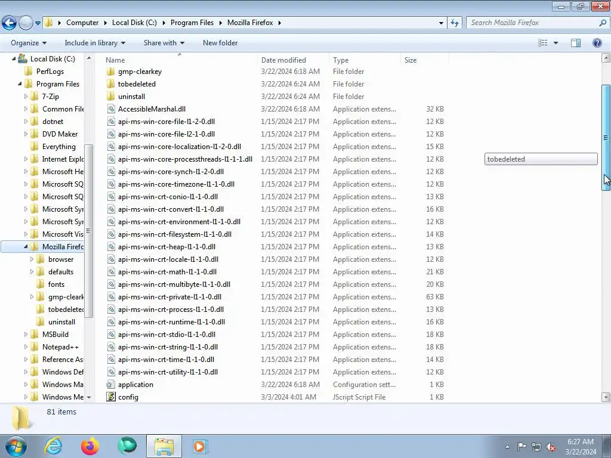611x458 pixels.
Task: Select the application configuration file icon
Action: click(x=110, y=385)
